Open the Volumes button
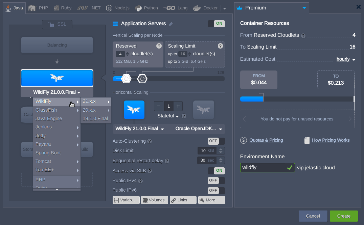This screenshot has width=364, height=225. pyautogui.click(x=154, y=200)
